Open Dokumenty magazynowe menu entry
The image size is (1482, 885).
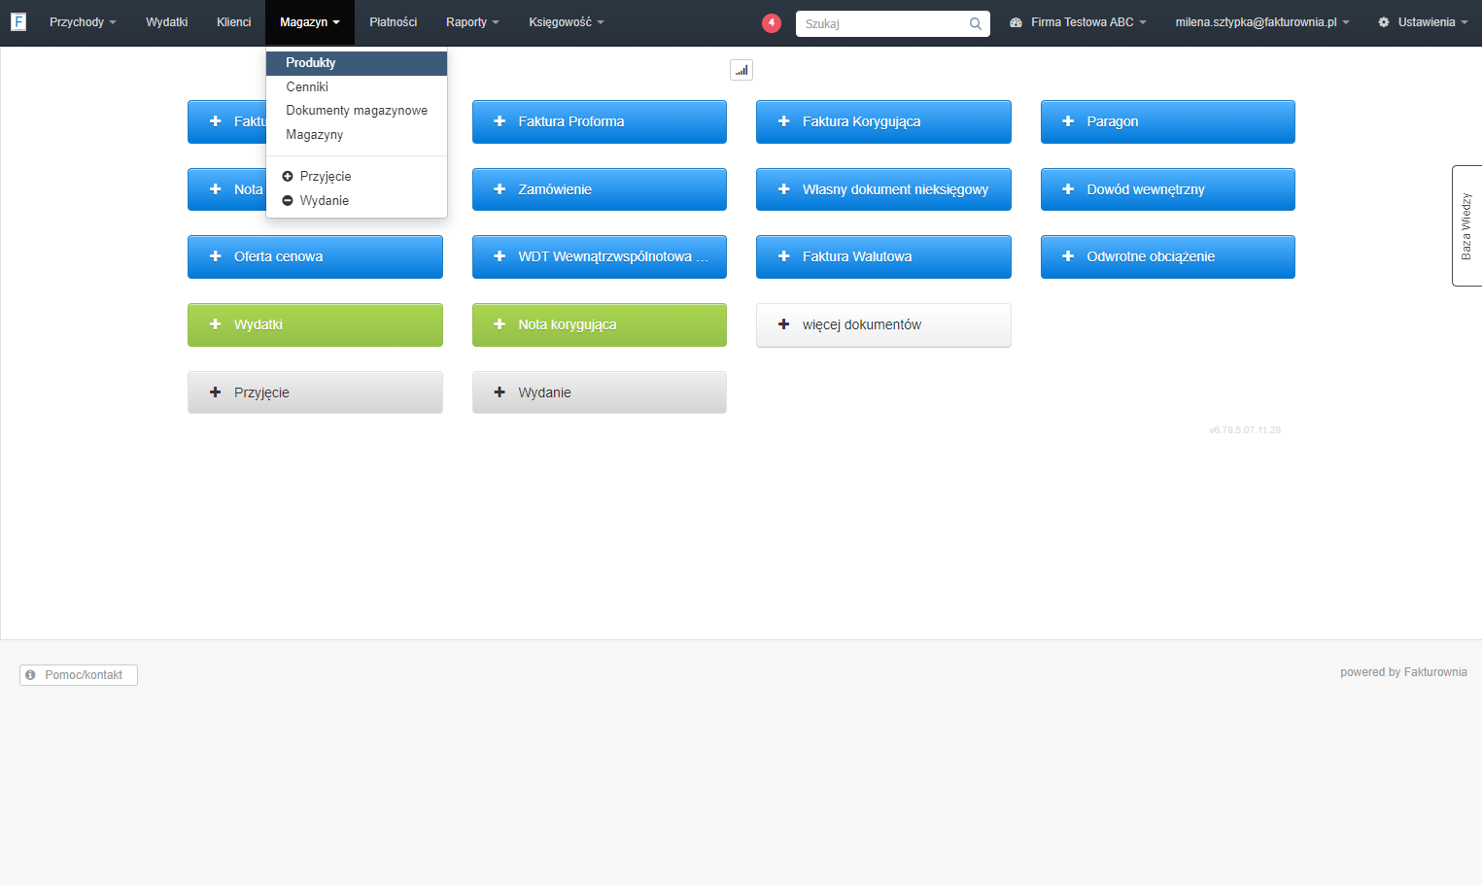(357, 111)
